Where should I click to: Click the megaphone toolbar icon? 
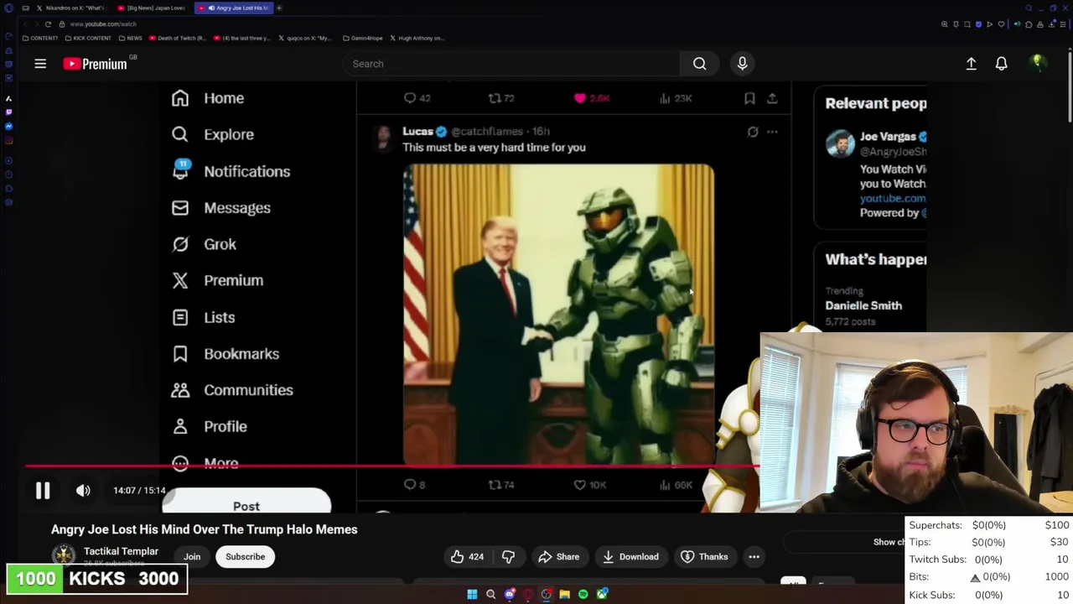point(1018,24)
